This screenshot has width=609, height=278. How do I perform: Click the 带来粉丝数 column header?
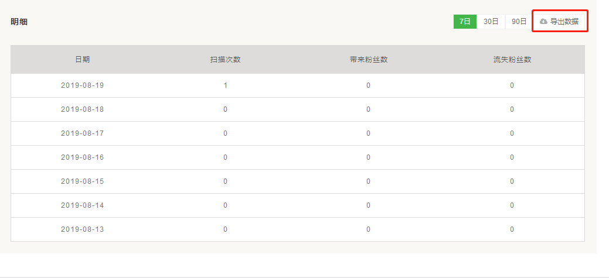pyautogui.click(x=369, y=60)
